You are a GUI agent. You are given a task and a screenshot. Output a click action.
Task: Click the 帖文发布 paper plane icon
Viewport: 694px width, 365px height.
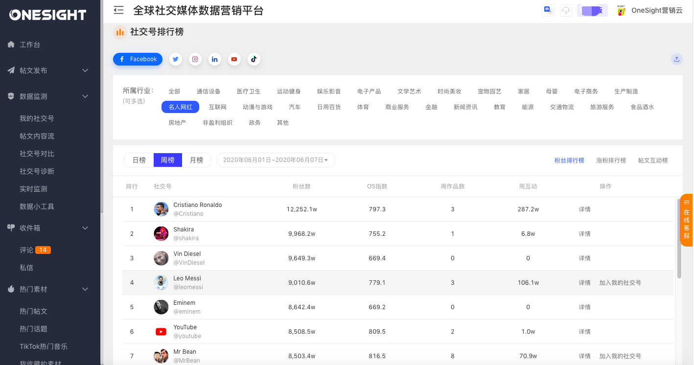(11, 70)
